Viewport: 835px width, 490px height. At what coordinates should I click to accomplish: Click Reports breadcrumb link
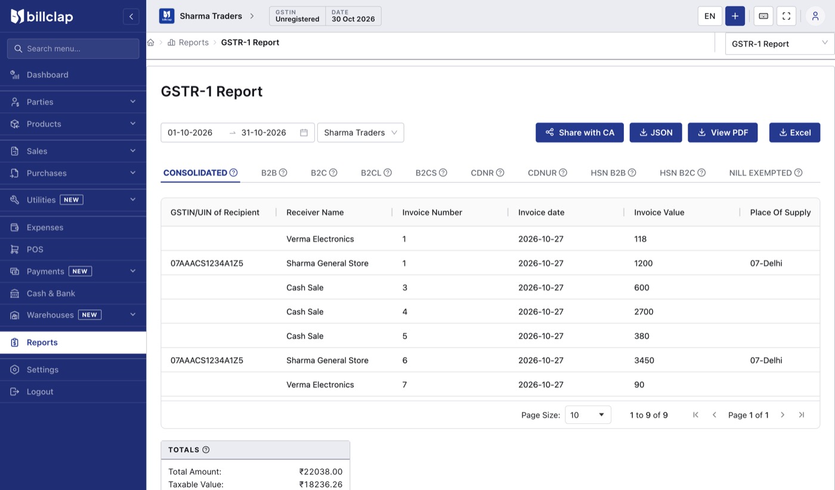tap(188, 42)
